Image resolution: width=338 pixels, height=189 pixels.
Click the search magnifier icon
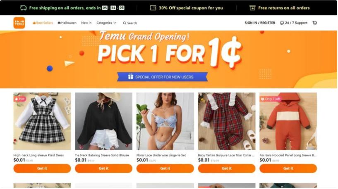pyautogui.click(x=125, y=23)
